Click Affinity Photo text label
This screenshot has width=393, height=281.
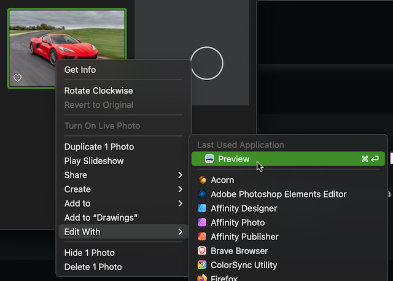click(x=238, y=223)
